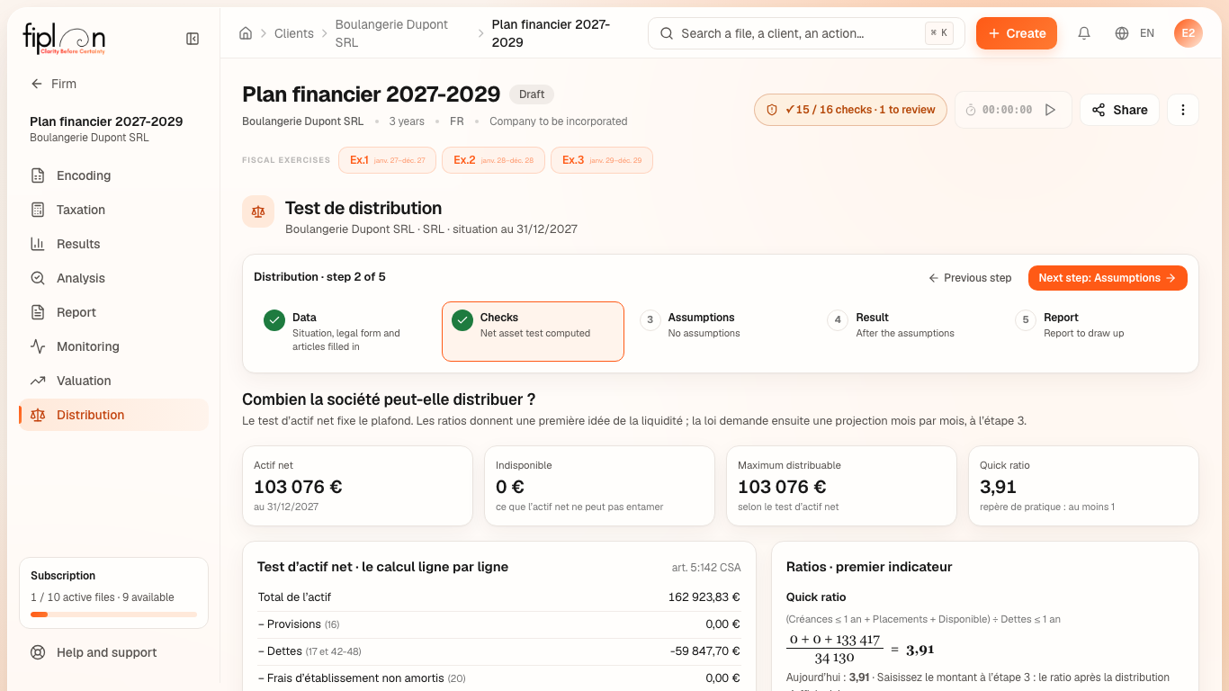This screenshot has height=691, width=1229.
Task: Select the Quick ratio 3,91 card
Action: coord(1083,486)
